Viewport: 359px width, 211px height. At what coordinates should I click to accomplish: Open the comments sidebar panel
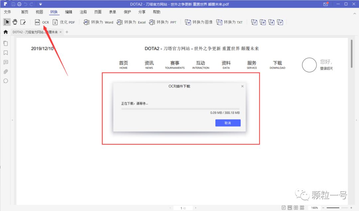(x=6, y=62)
